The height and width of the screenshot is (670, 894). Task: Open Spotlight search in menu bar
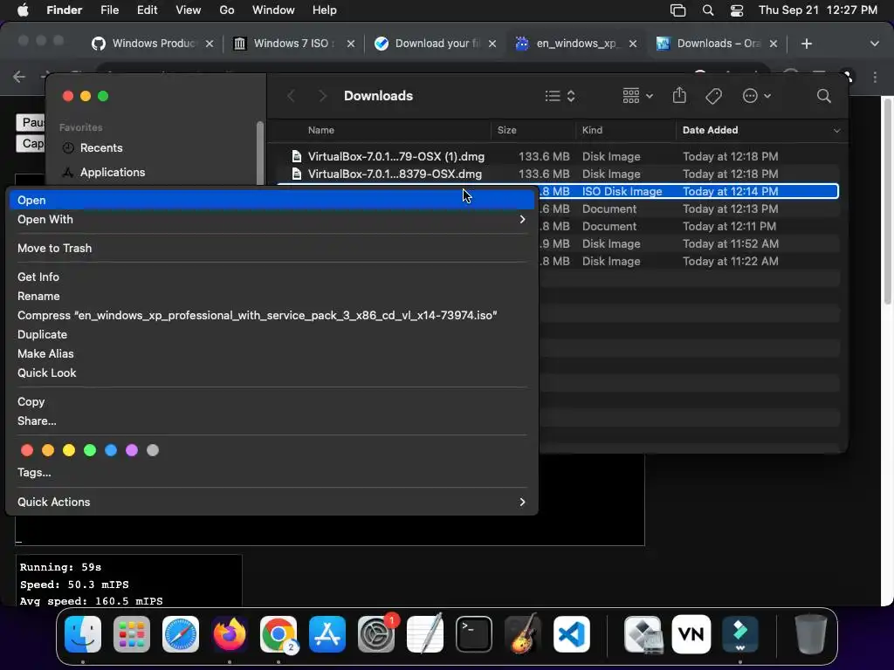[708, 10]
